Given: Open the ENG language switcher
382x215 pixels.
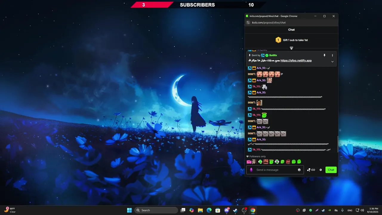Looking at the screenshot, I should (350, 211).
